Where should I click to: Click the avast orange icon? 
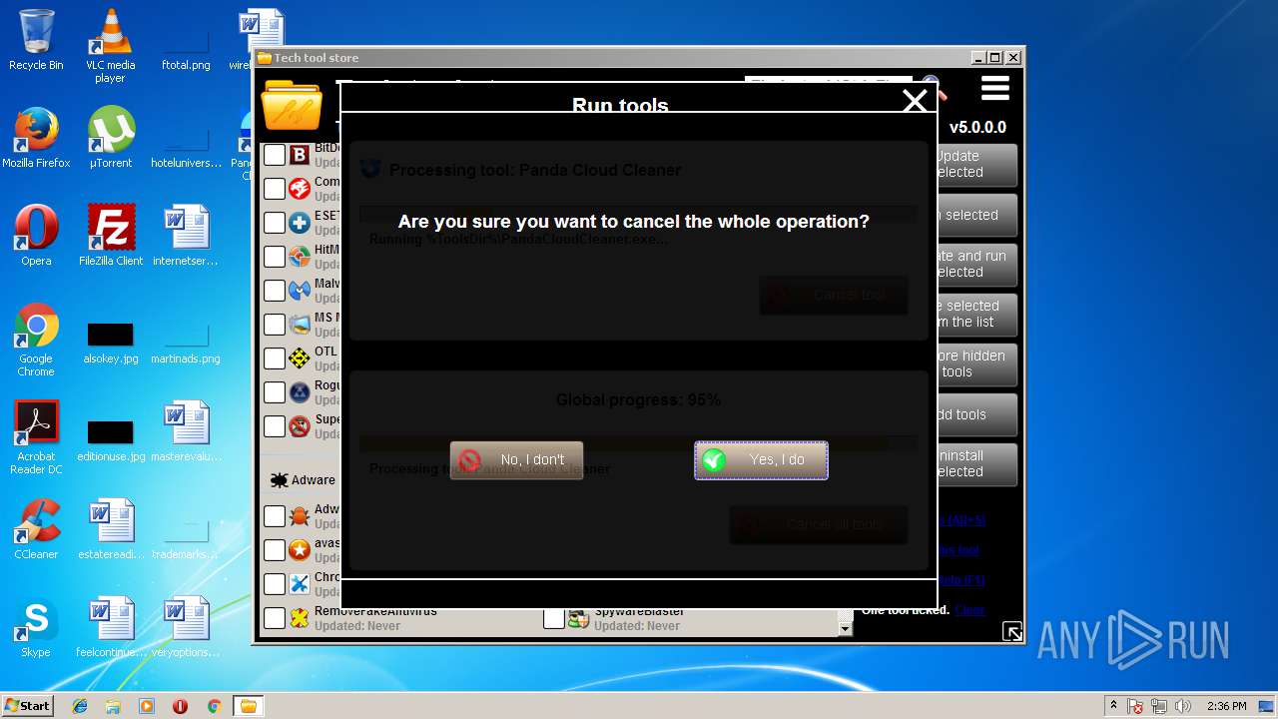[x=300, y=550]
